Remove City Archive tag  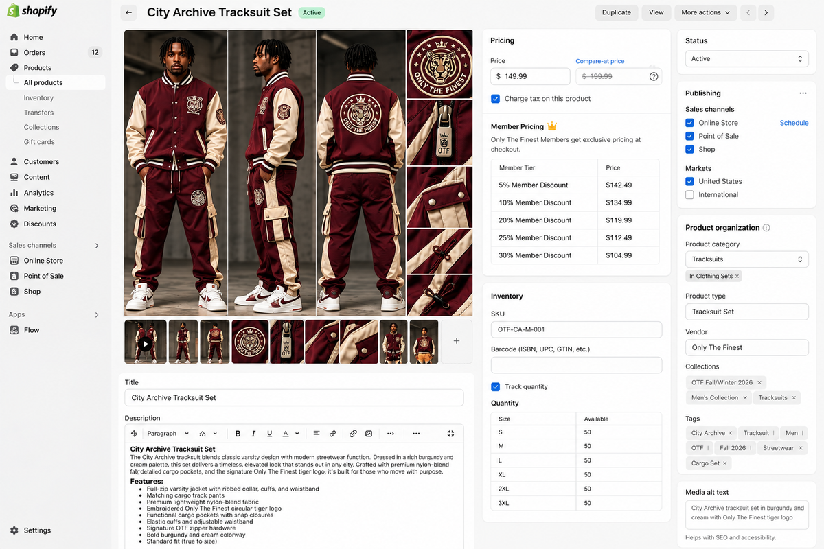[730, 433]
